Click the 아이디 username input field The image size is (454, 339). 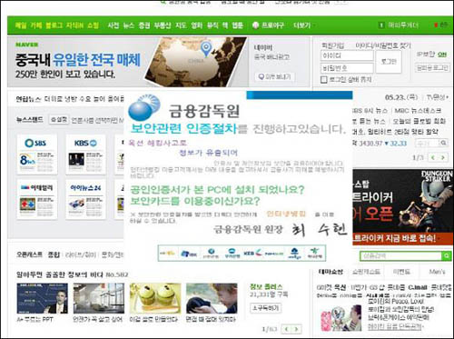(x=347, y=55)
